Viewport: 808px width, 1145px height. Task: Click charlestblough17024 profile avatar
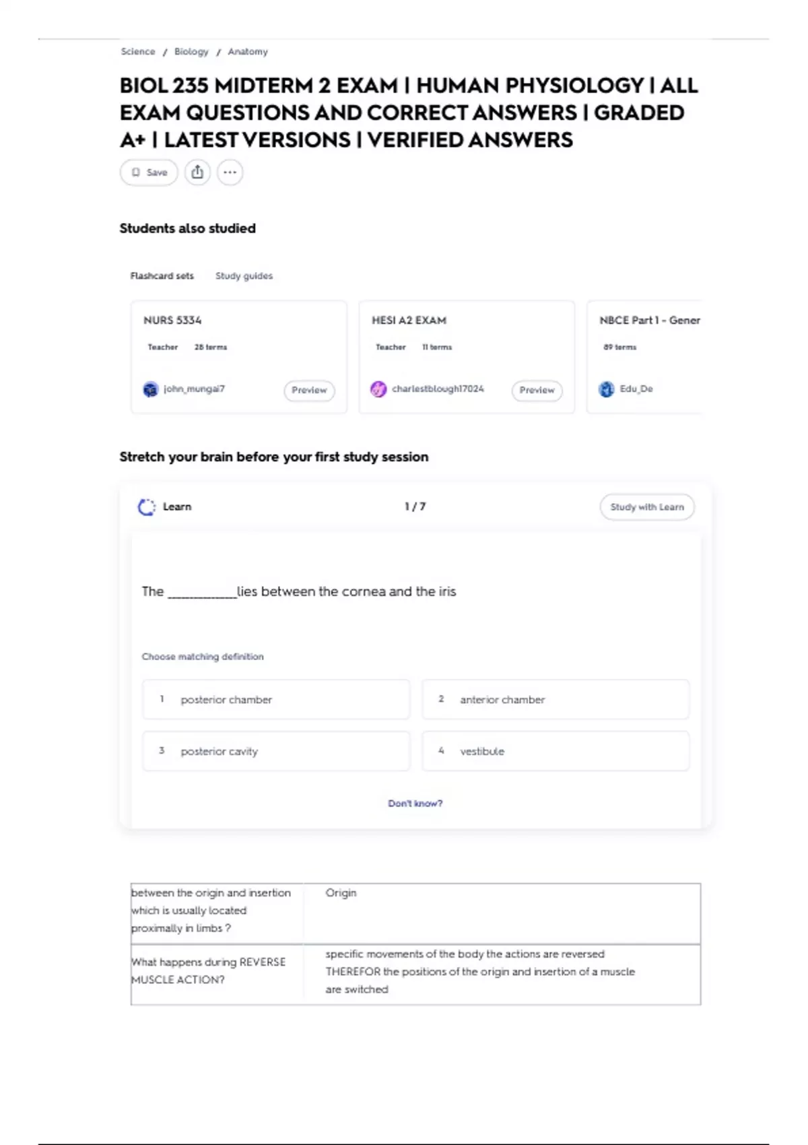[378, 389]
